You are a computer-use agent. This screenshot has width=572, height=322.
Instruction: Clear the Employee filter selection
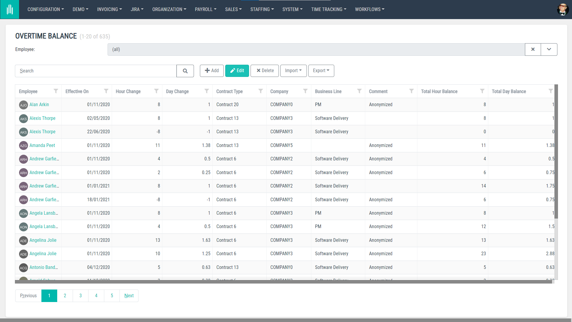pyautogui.click(x=533, y=49)
